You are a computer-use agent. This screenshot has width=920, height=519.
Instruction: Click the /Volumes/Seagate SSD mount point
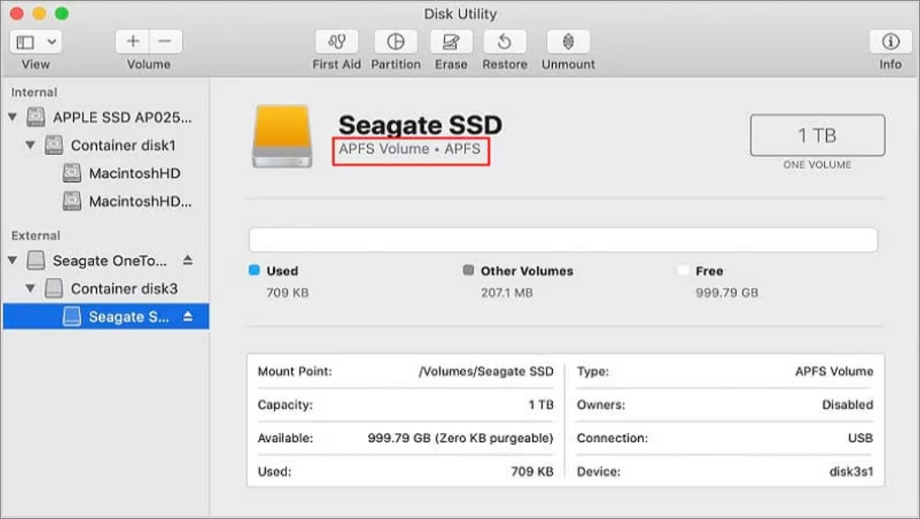[x=486, y=372]
